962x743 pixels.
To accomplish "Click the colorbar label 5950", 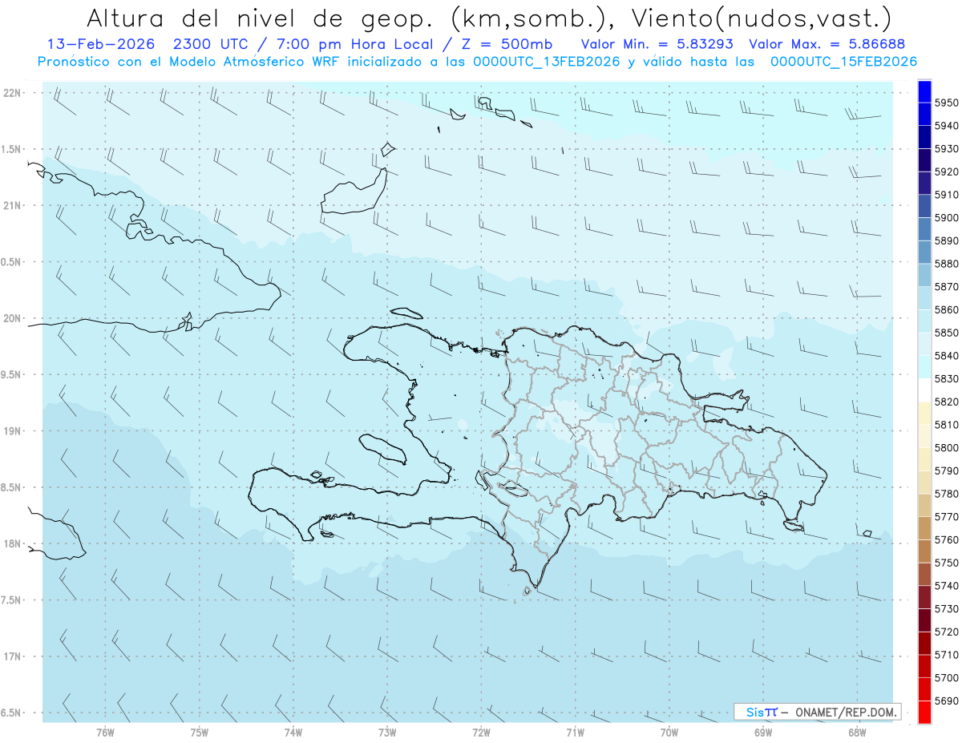I will coord(947,103).
